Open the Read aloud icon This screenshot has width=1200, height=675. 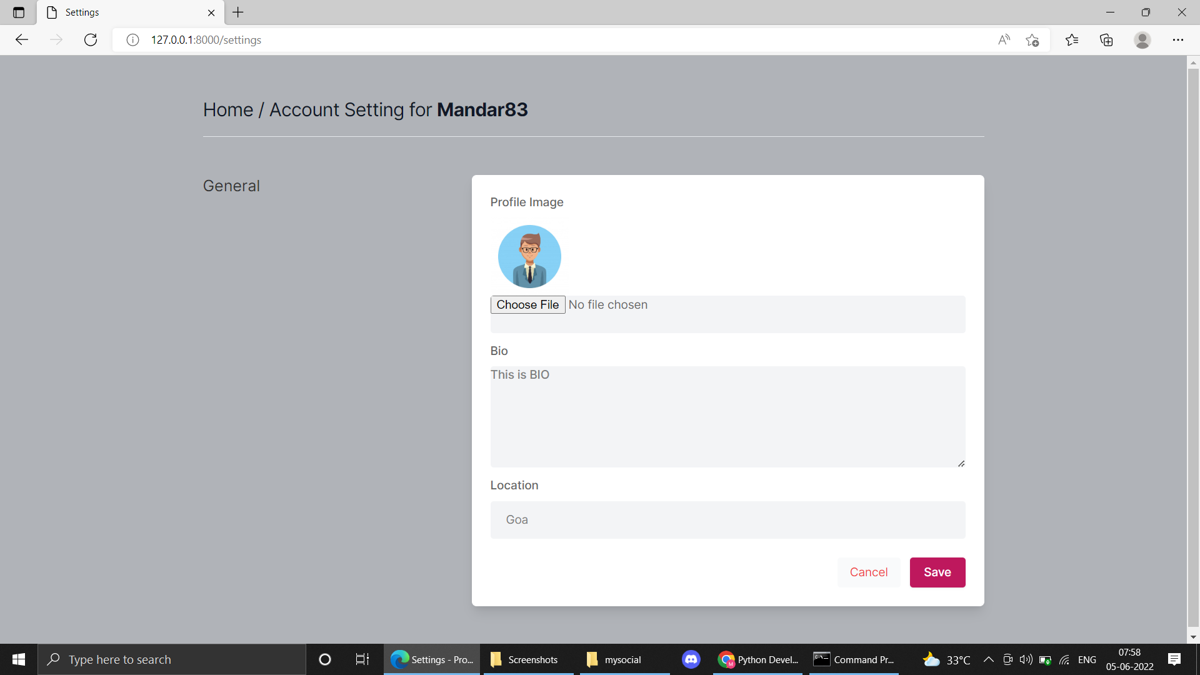1004,39
